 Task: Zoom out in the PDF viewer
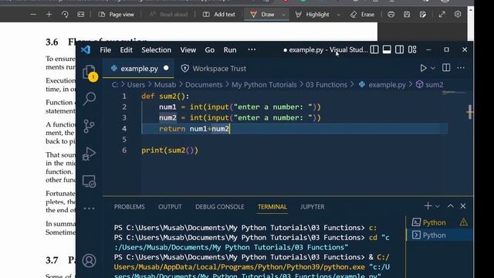point(33,15)
